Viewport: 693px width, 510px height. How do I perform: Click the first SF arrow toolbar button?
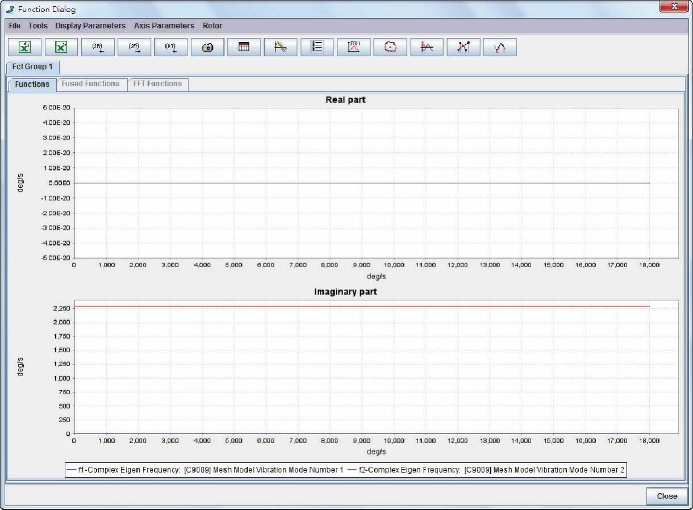pos(98,48)
